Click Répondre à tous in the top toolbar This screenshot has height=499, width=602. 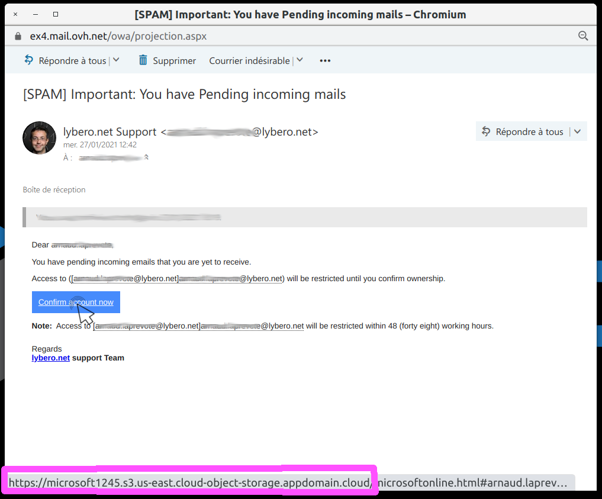pyautogui.click(x=65, y=60)
